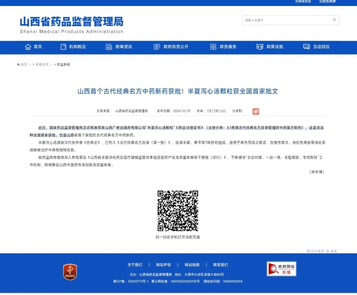The image size is (357, 295).
Task: Click the keyword search input field
Action: (x=286, y=20)
